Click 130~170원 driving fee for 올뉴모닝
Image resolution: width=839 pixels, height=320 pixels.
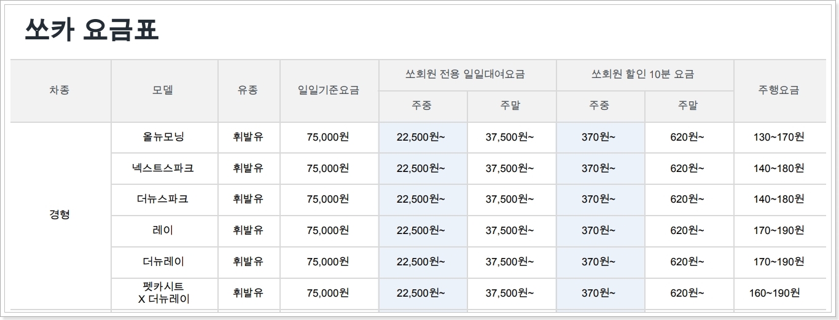779,137
